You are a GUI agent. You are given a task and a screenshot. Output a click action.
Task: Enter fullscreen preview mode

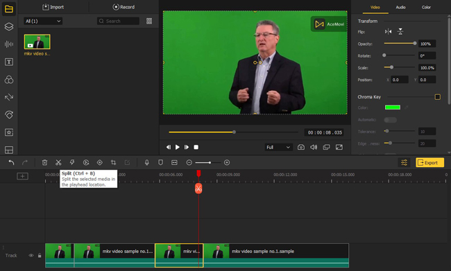339,147
